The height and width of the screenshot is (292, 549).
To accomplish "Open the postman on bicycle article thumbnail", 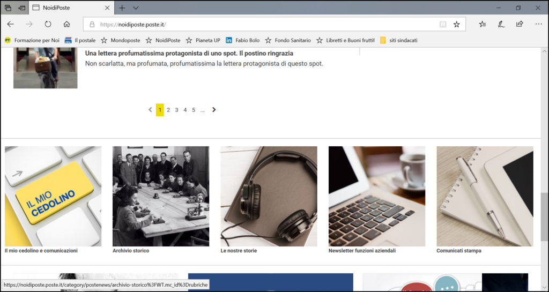I will pyautogui.click(x=46, y=68).
